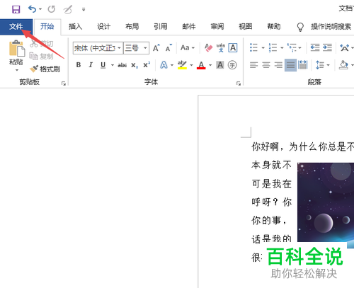The width and height of the screenshot is (354, 288).
Task: Align text right
Action: pyautogui.click(x=278, y=65)
